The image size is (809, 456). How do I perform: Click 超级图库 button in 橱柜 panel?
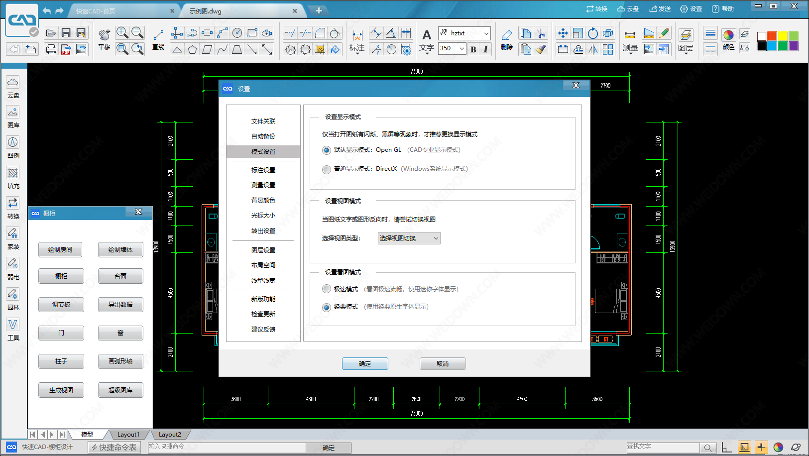point(120,390)
